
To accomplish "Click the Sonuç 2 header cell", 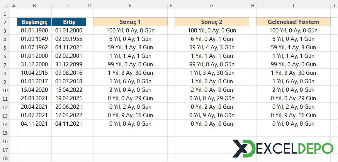I will point(212,22).
